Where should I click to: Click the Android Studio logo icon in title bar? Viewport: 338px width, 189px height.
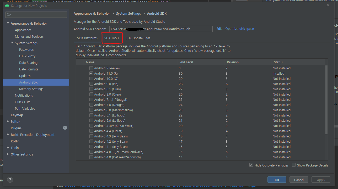pos(7,5)
